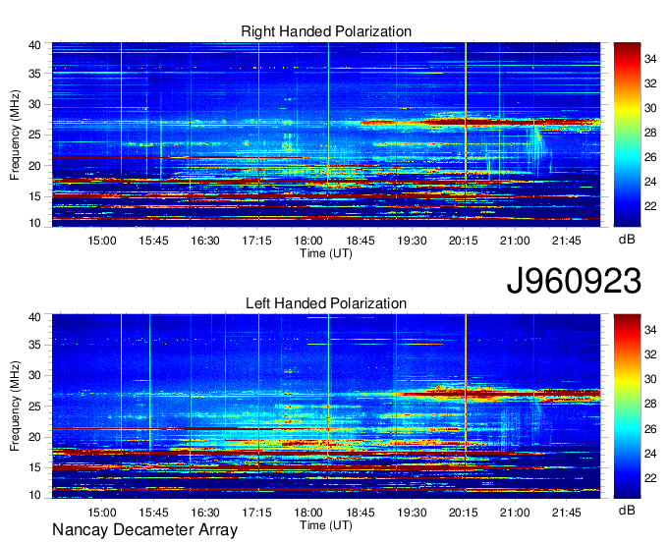Click the color scale bar of Right Handed plot
The image size is (668, 542).
pyautogui.click(x=627, y=135)
